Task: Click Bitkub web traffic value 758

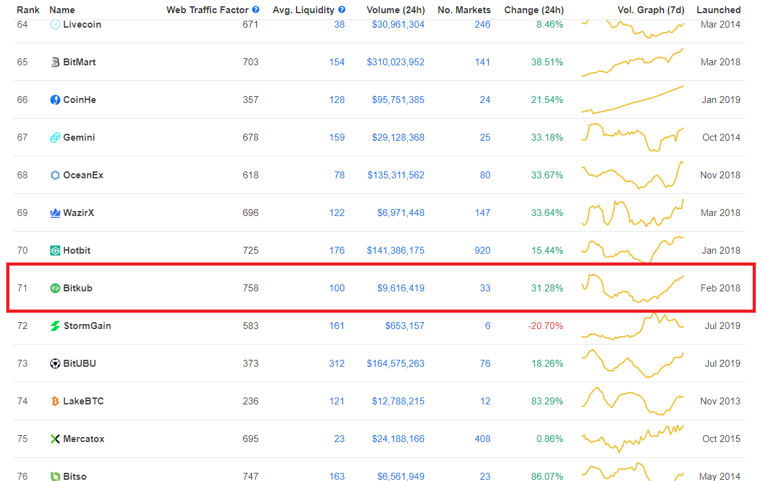Action: (x=251, y=288)
